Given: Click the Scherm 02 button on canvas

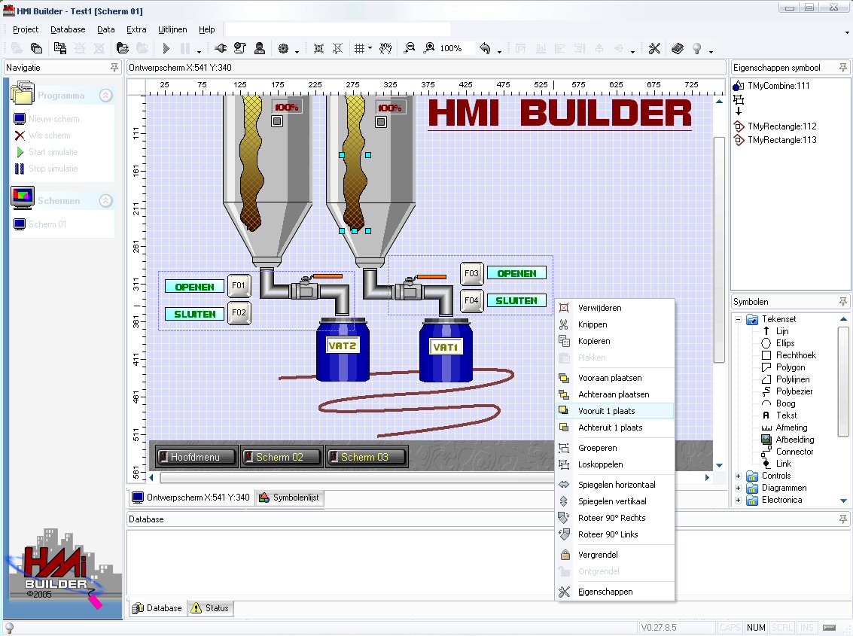Looking at the screenshot, I should 281,457.
